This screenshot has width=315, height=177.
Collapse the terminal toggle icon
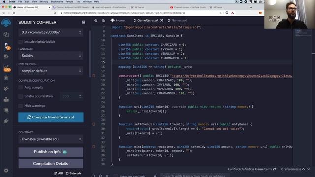click(94, 176)
